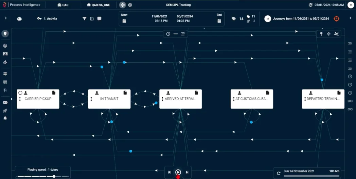
Task: Skip to previous step in playback
Action: [x=169, y=172]
